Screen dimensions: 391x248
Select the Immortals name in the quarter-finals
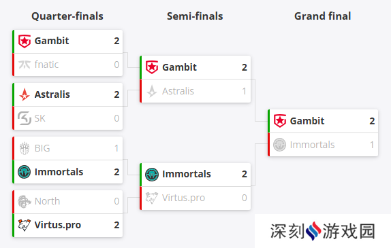point(59,172)
